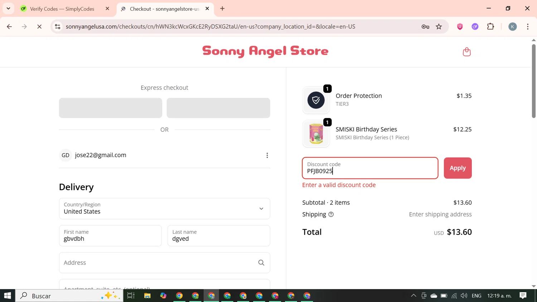Open volume speaker tray icon
This screenshot has height=302, width=537.
coord(464,296)
